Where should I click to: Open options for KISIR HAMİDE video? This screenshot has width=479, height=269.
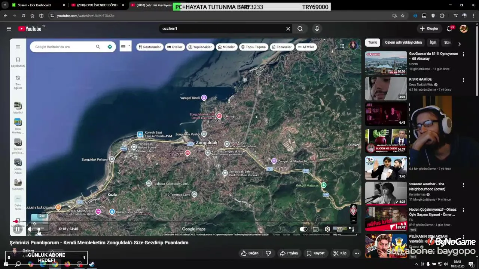(x=463, y=80)
